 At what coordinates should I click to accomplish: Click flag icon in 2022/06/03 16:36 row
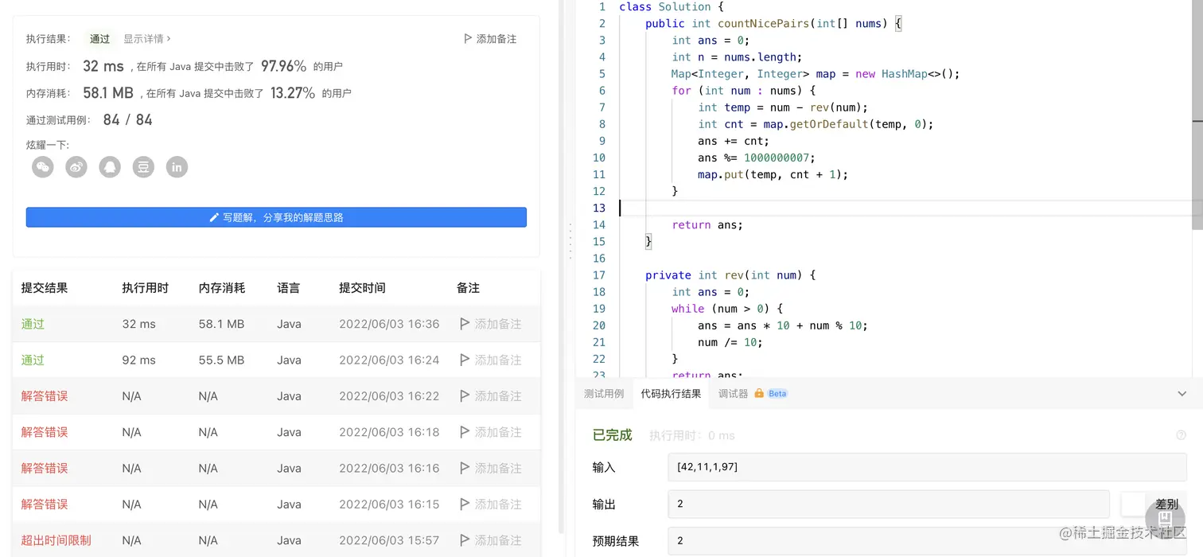(465, 324)
